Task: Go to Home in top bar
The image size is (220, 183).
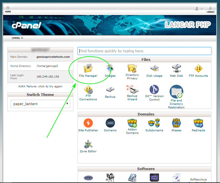Action: tap(8, 9)
